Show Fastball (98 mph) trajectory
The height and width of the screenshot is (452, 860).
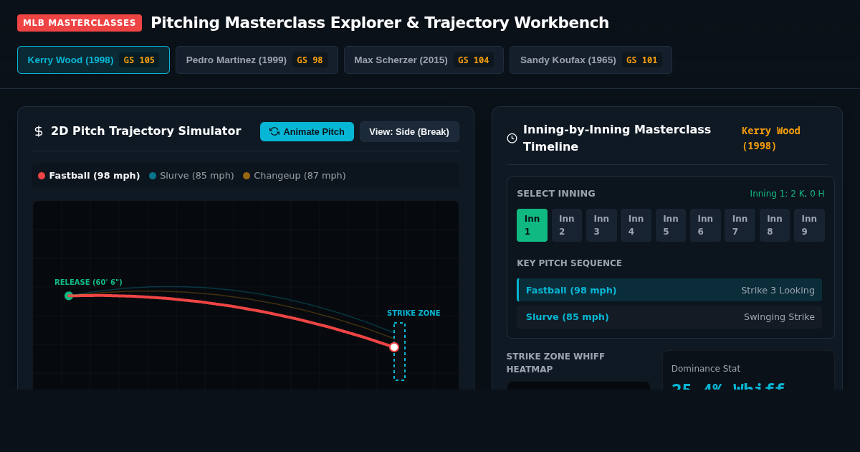click(x=89, y=176)
